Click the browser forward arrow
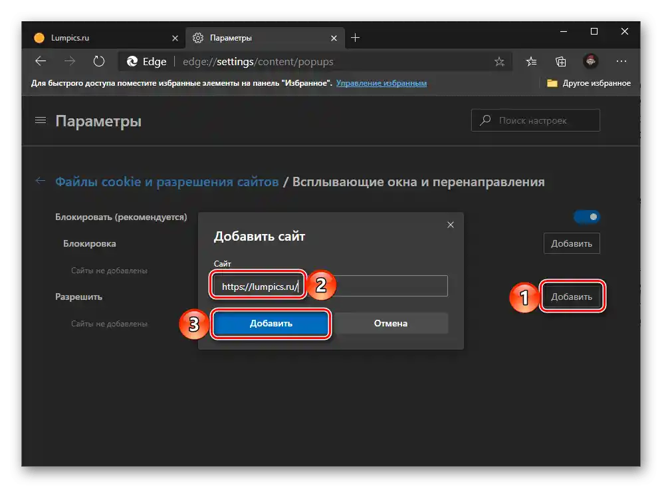This screenshot has height=488, width=662. (70, 61)
